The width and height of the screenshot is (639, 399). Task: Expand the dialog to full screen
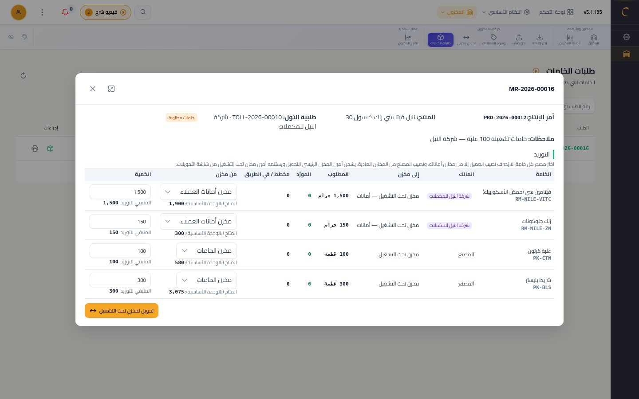pyautogui.click(x=111, y=89)
